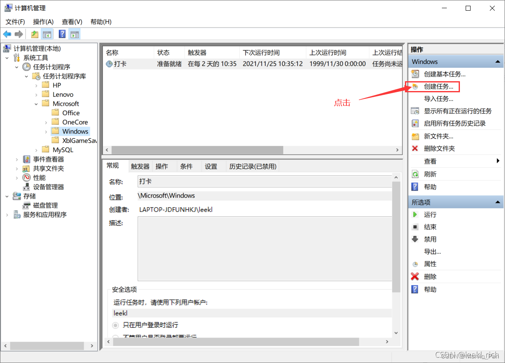
Task: Open the 查看 submenu in the actions pane
Action: 455,161
